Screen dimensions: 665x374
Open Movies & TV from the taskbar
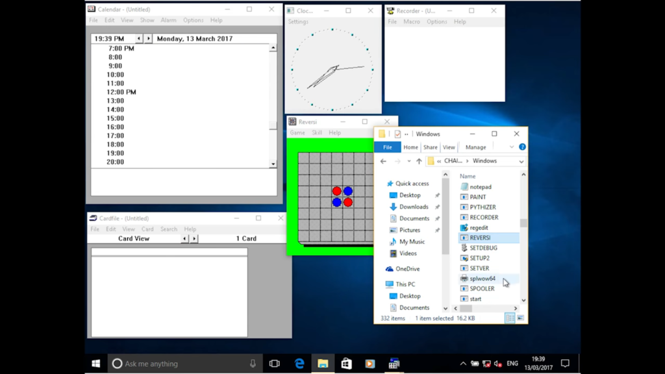[370, 364]
